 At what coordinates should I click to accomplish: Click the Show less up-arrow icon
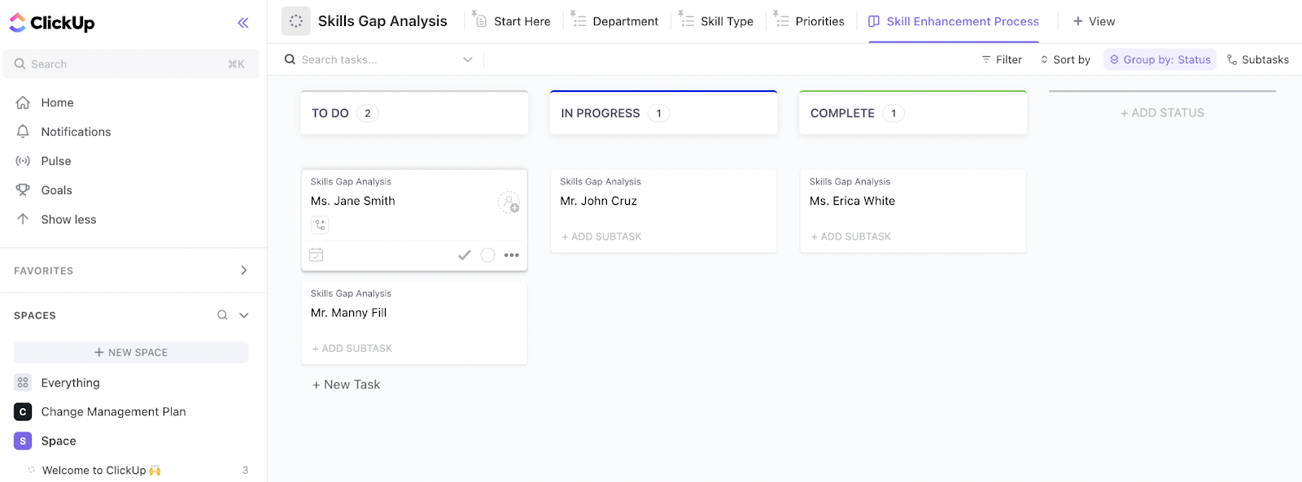tap(23, 219)
